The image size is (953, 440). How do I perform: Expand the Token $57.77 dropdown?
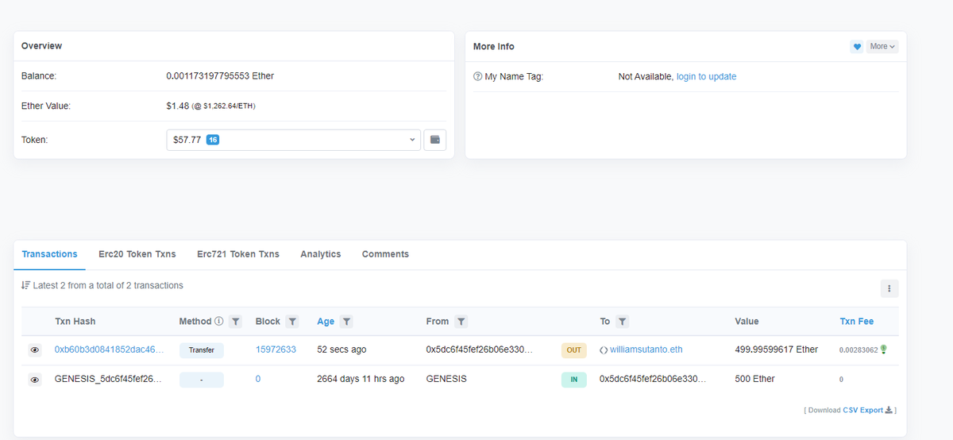(x=294, y=140)
